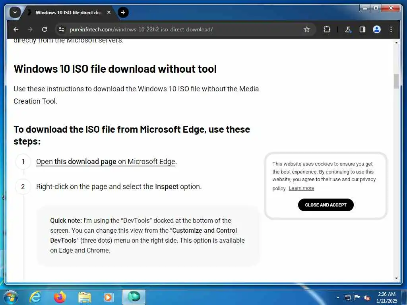Minimize the browser window
The height and width of the screenshot is (305, 407).
click(365, 8)
